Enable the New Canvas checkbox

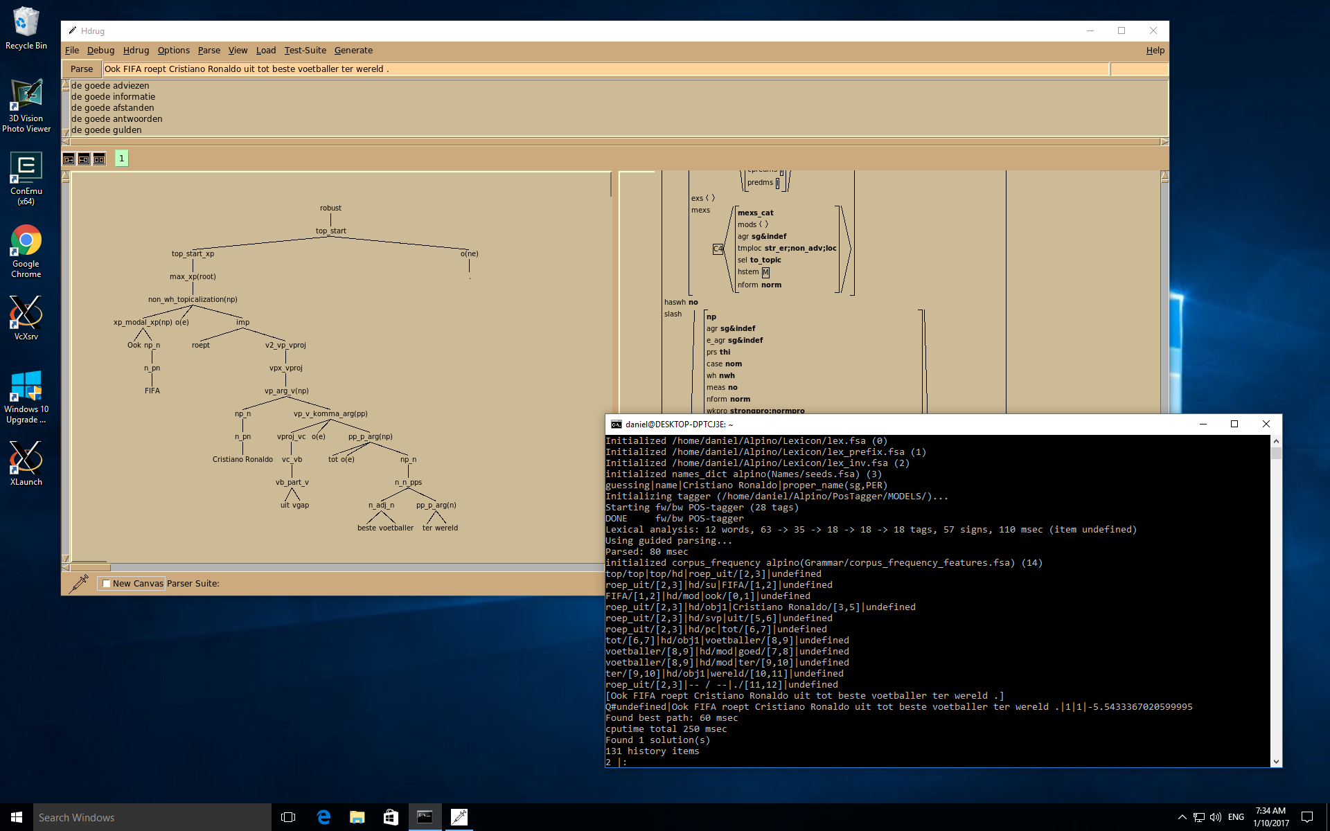106,583
